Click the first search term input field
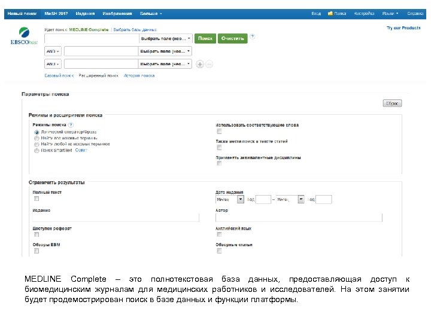 click(x=92, y=38)
